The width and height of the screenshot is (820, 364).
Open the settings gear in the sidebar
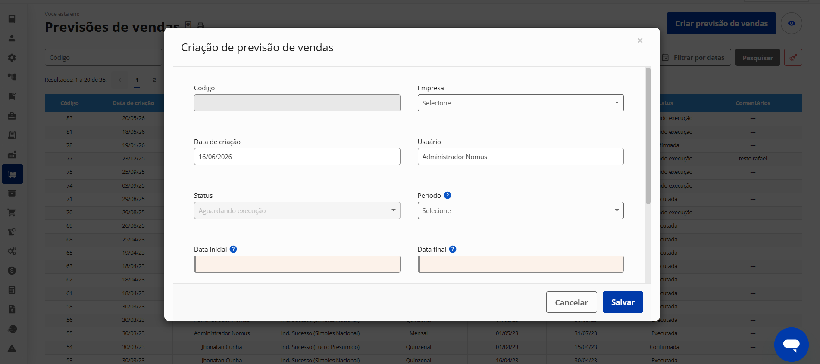point(12,58)
